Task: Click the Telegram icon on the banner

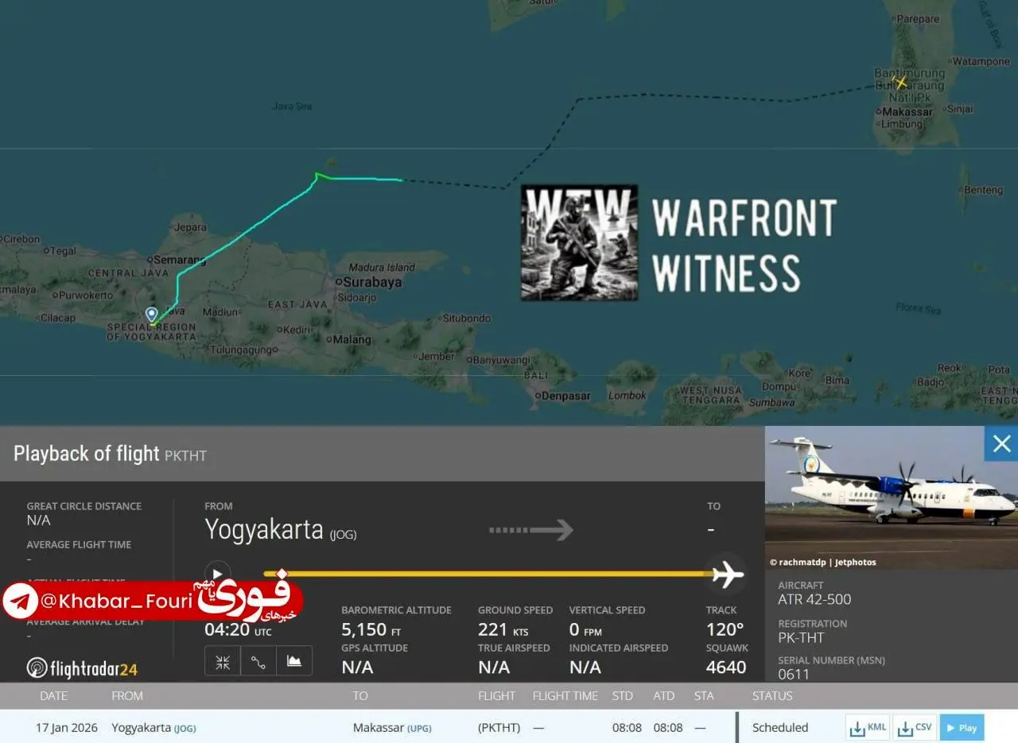Action: pyautogui.click(x=21, y=602)
